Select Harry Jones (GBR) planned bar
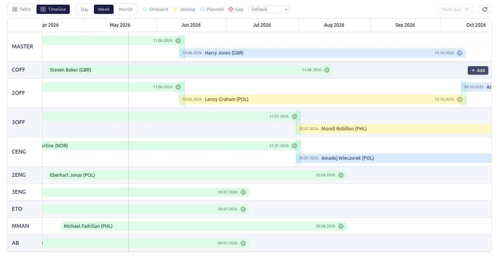Screen dimensions: 498x258 click(323, 53)
